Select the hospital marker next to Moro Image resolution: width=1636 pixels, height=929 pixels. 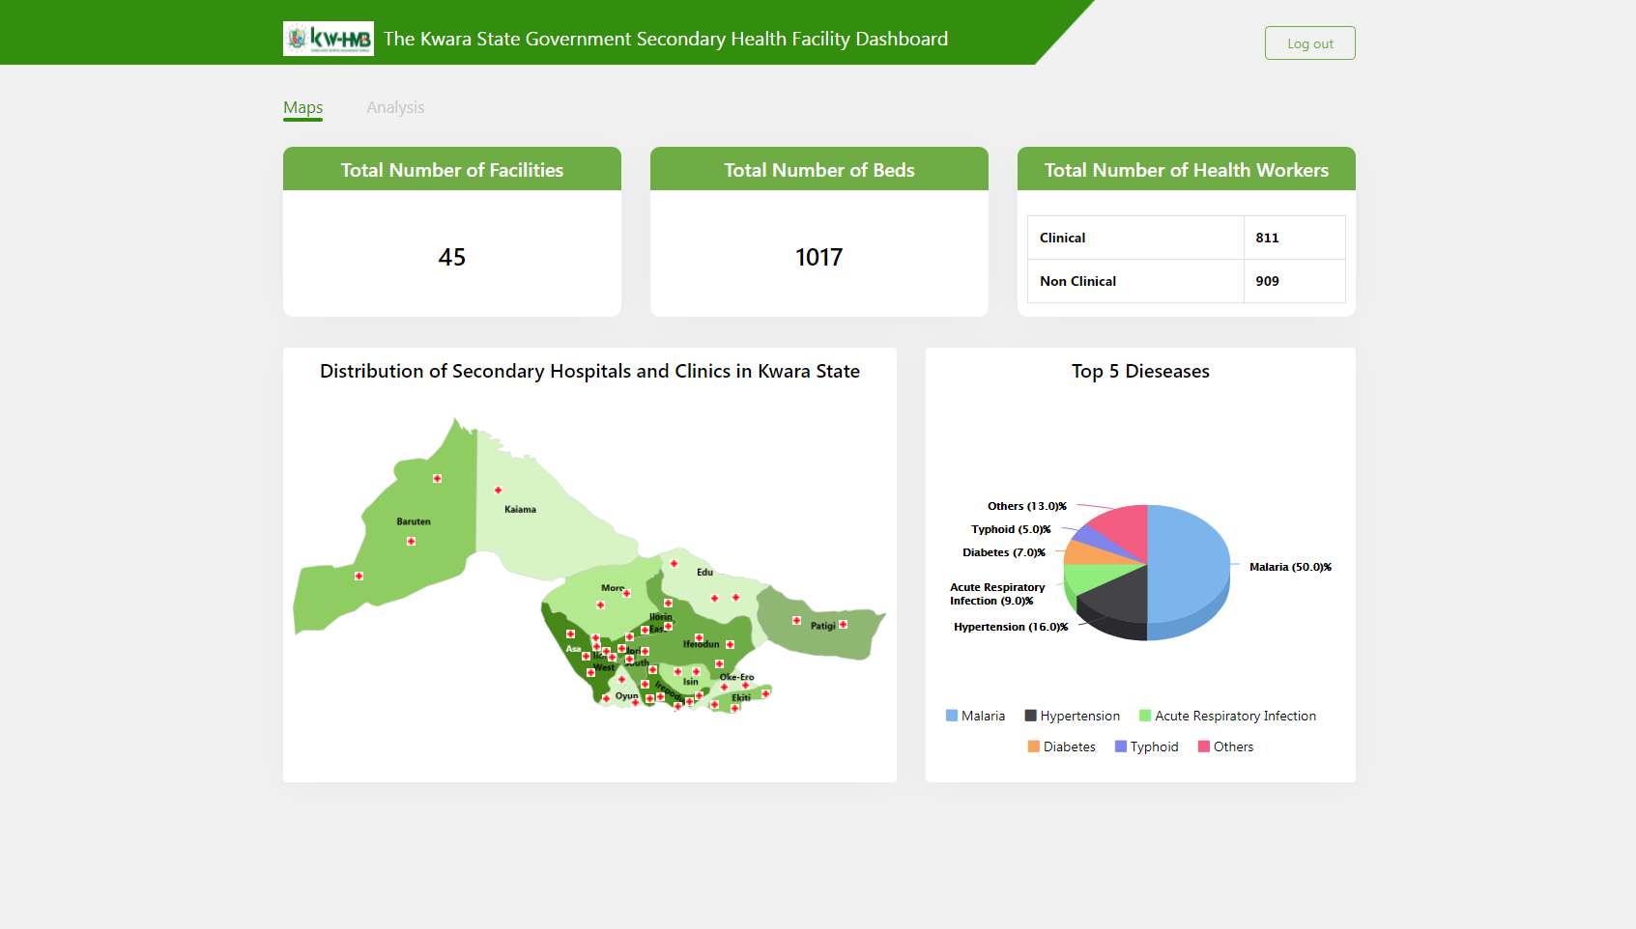pyautogui.click(x=627, y=594)
